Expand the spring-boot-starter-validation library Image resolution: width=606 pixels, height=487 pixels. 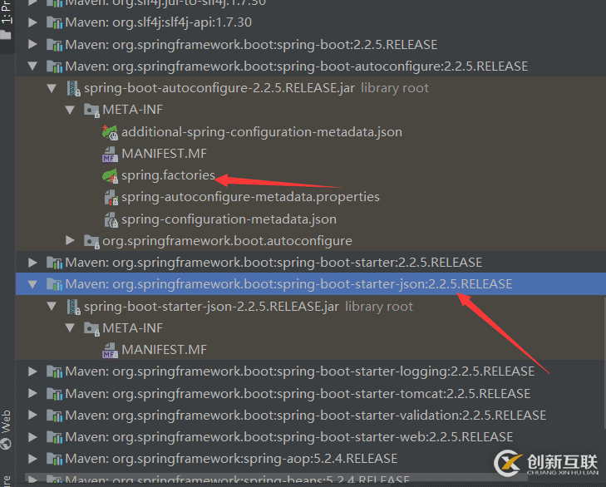click(33, 415)
